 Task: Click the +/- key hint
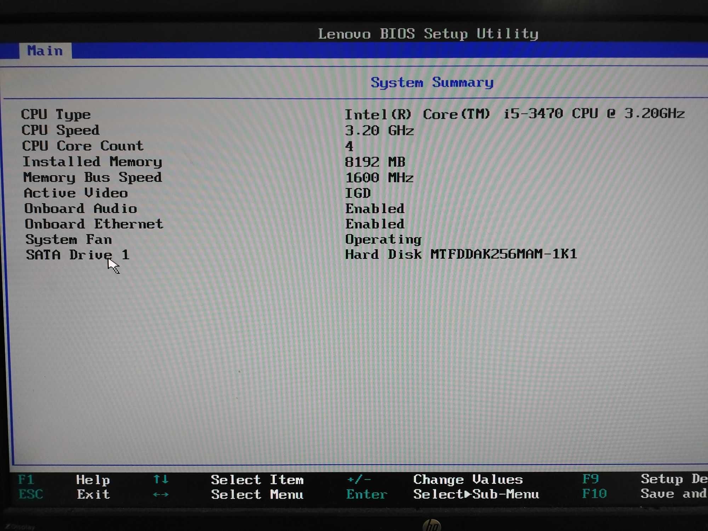click(x=359, y=480)
